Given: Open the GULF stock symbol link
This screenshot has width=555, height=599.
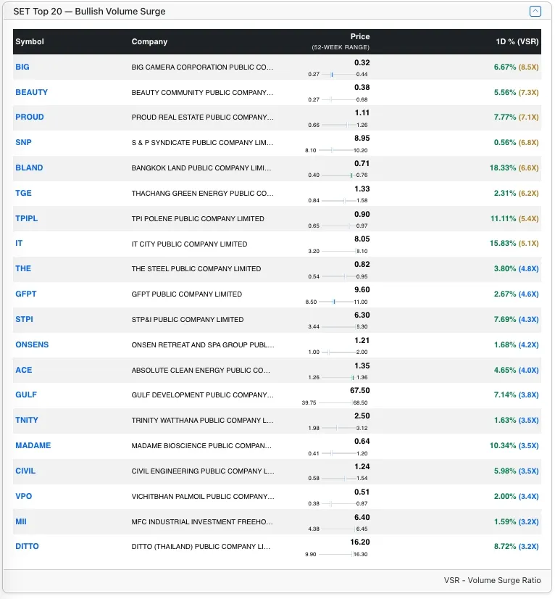Looking at the screenshot, I should tap(26, 394).
